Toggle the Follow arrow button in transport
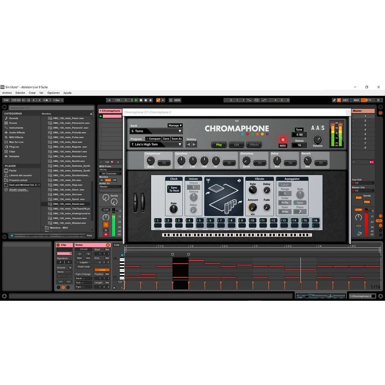The width and height of the screenshot is (385, 385). click(109, 100)
